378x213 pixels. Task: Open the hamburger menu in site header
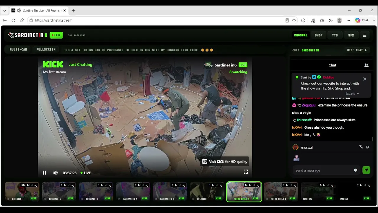pos(365,35)
